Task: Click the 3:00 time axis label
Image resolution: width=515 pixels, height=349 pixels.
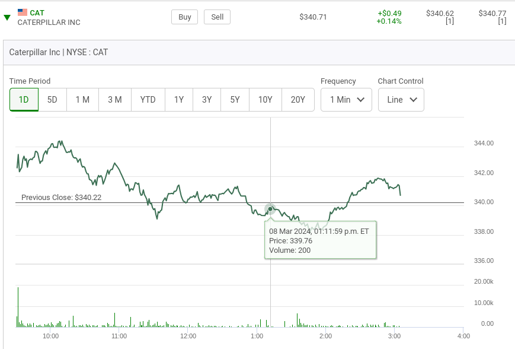Action: 394,336
